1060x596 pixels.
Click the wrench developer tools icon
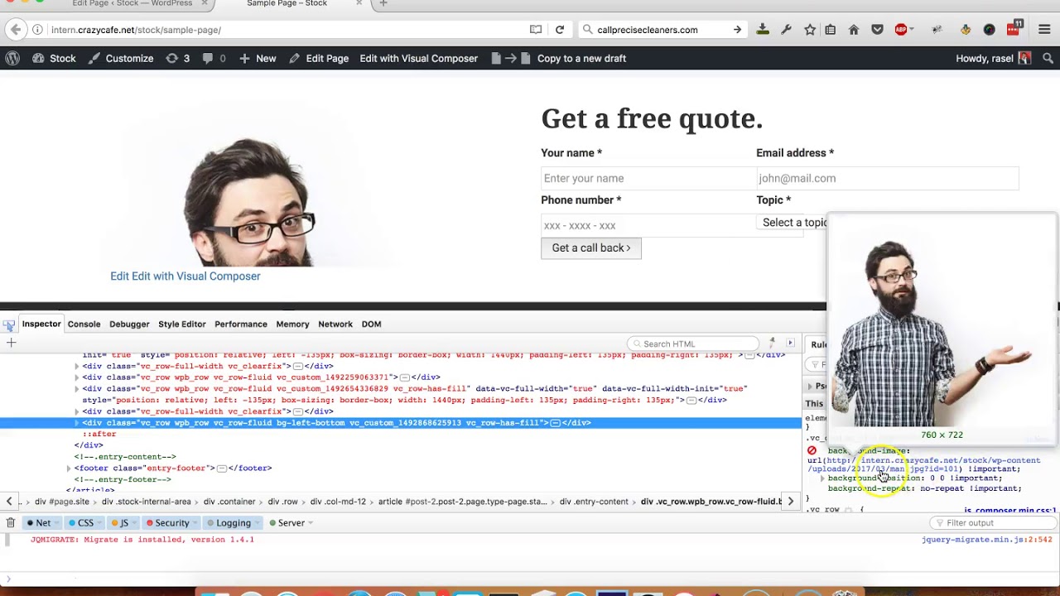(786, 30)
